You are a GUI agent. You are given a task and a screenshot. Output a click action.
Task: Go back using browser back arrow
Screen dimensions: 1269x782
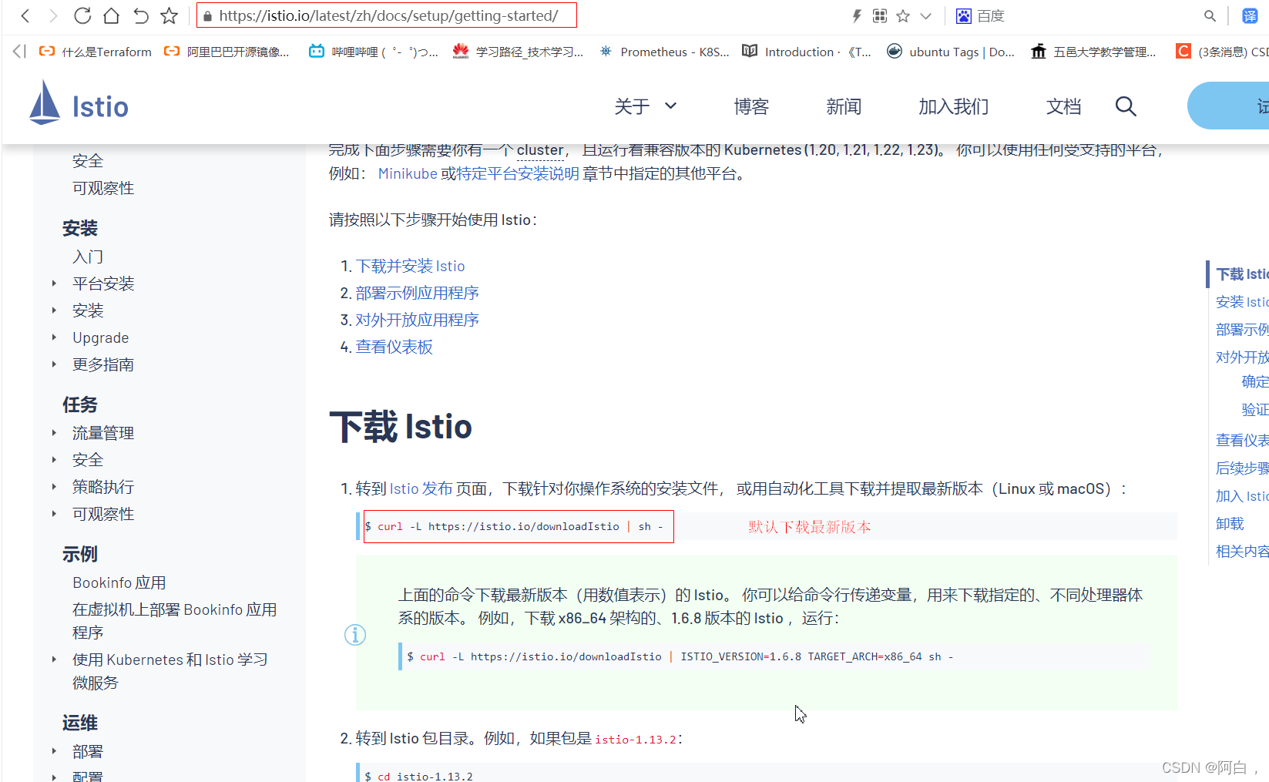[x=25, y=15]
